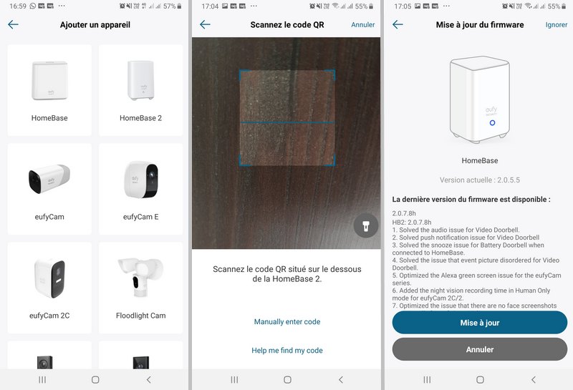This screenshot has width=573, height=390.
Task: Tap the Mise à jour button
Action: 480,323
